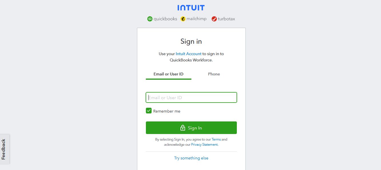Image resolution: width=381 pixels, height=170 pixels.
Task: Choose Try something else
Action: point(191,158)
